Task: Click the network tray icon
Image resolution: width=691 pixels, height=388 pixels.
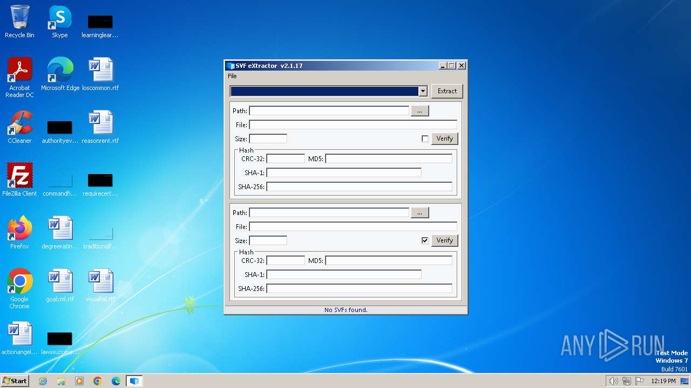Action: [x=627, y=381]
